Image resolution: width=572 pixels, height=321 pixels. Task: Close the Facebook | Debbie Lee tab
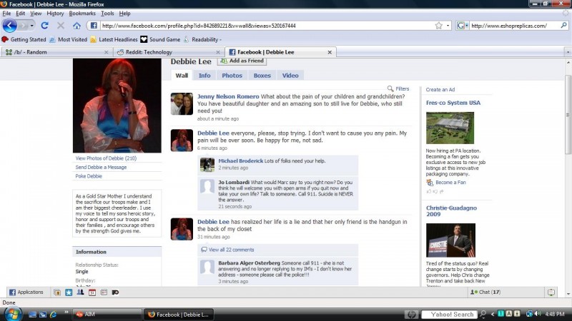(x=330, y=52)
